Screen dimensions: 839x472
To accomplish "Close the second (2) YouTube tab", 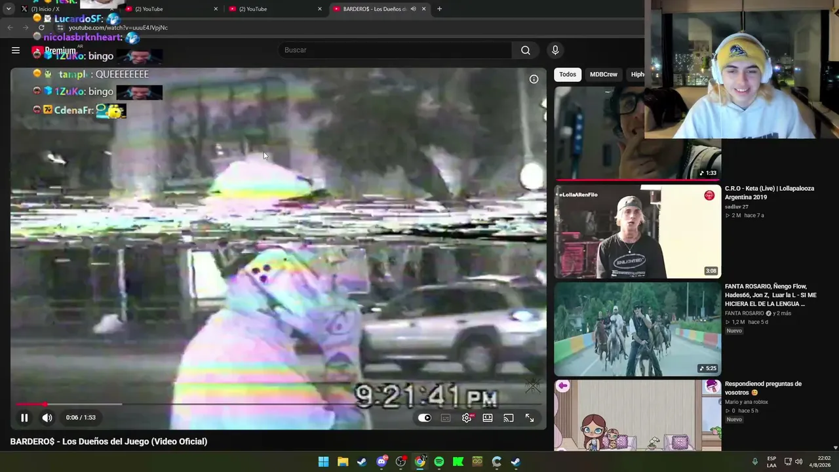I will tap(320, 9).
